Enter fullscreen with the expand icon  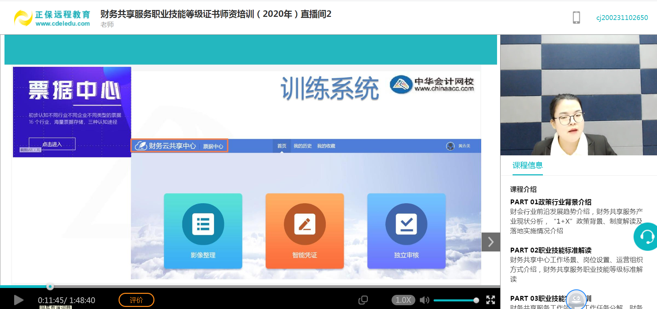(x=491, y=300)
